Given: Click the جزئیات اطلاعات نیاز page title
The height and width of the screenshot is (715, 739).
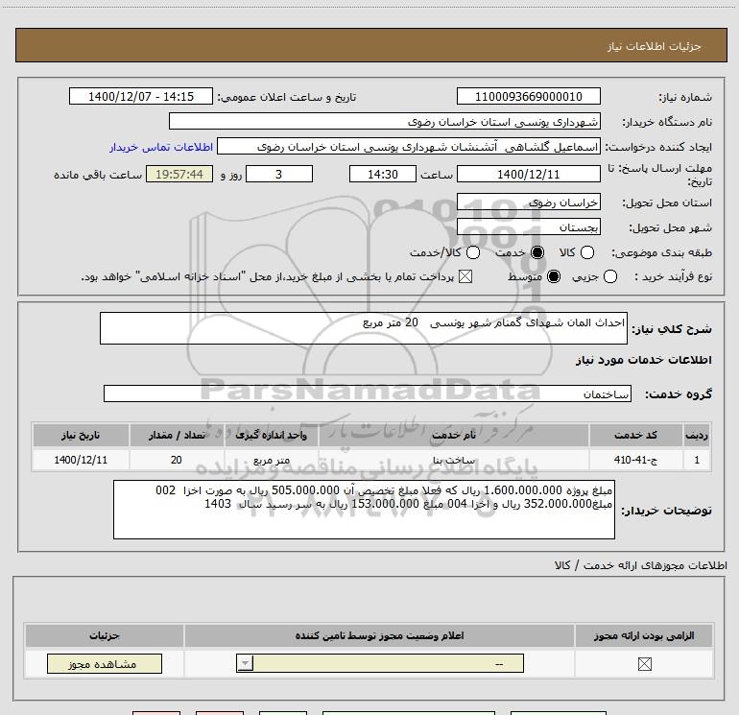Looking at the screenshot, I should point(654,46).
